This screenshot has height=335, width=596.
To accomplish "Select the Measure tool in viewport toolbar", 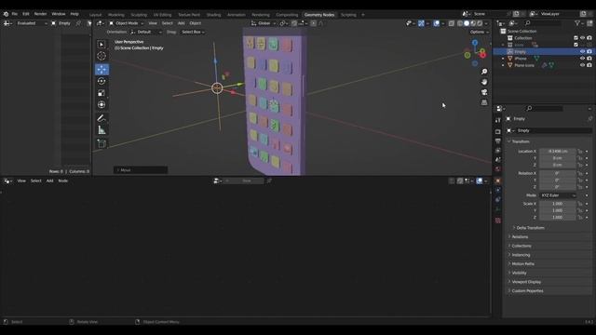I will pos(102,130).
